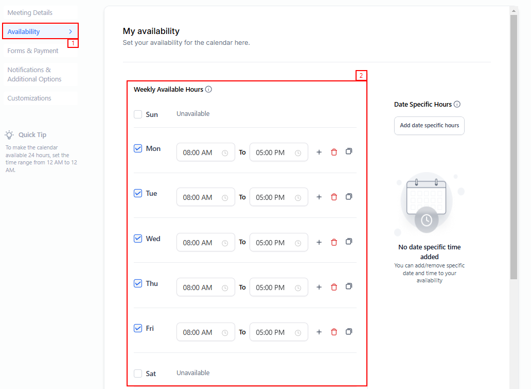Delete Monday's time slot with trash icon
The image size is (531, 389).
[334, 152]
